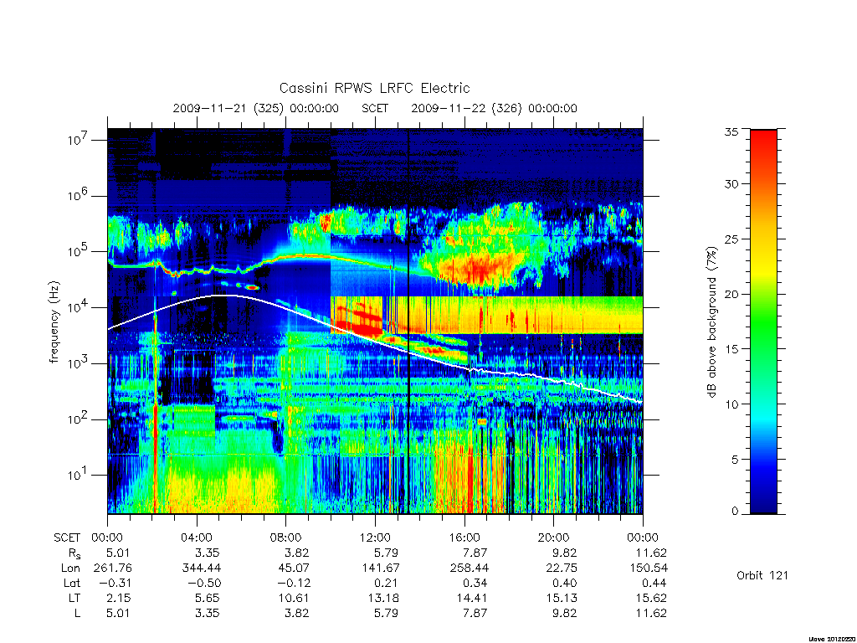Click the Lon value 45.07

(x=294, y=568)
